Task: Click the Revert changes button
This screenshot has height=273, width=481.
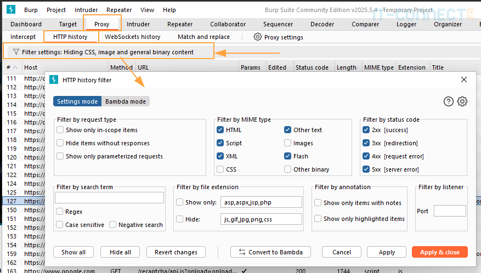Action: pyautogui.click(x=176, y=252)
